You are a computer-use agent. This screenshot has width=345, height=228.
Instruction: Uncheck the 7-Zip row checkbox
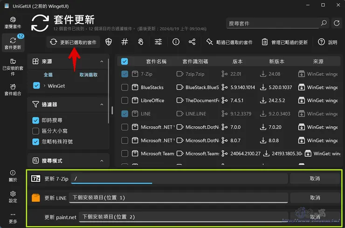click(124, 74)
